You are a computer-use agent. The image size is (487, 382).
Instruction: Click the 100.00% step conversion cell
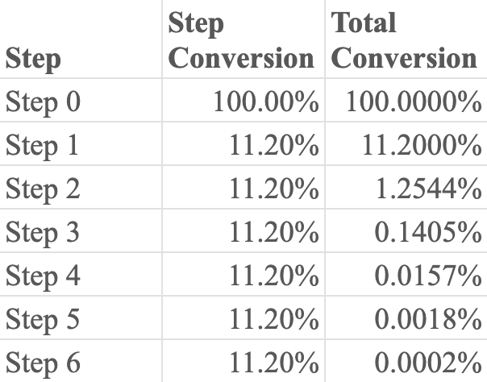(266, 102)
